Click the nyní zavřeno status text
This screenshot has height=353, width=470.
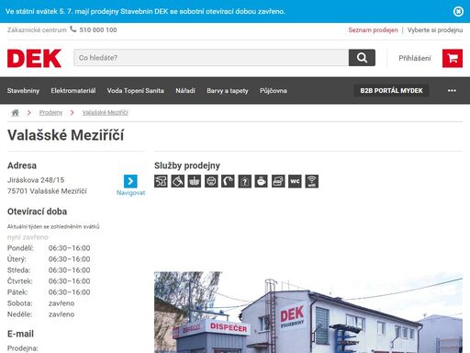pos(28,237)
